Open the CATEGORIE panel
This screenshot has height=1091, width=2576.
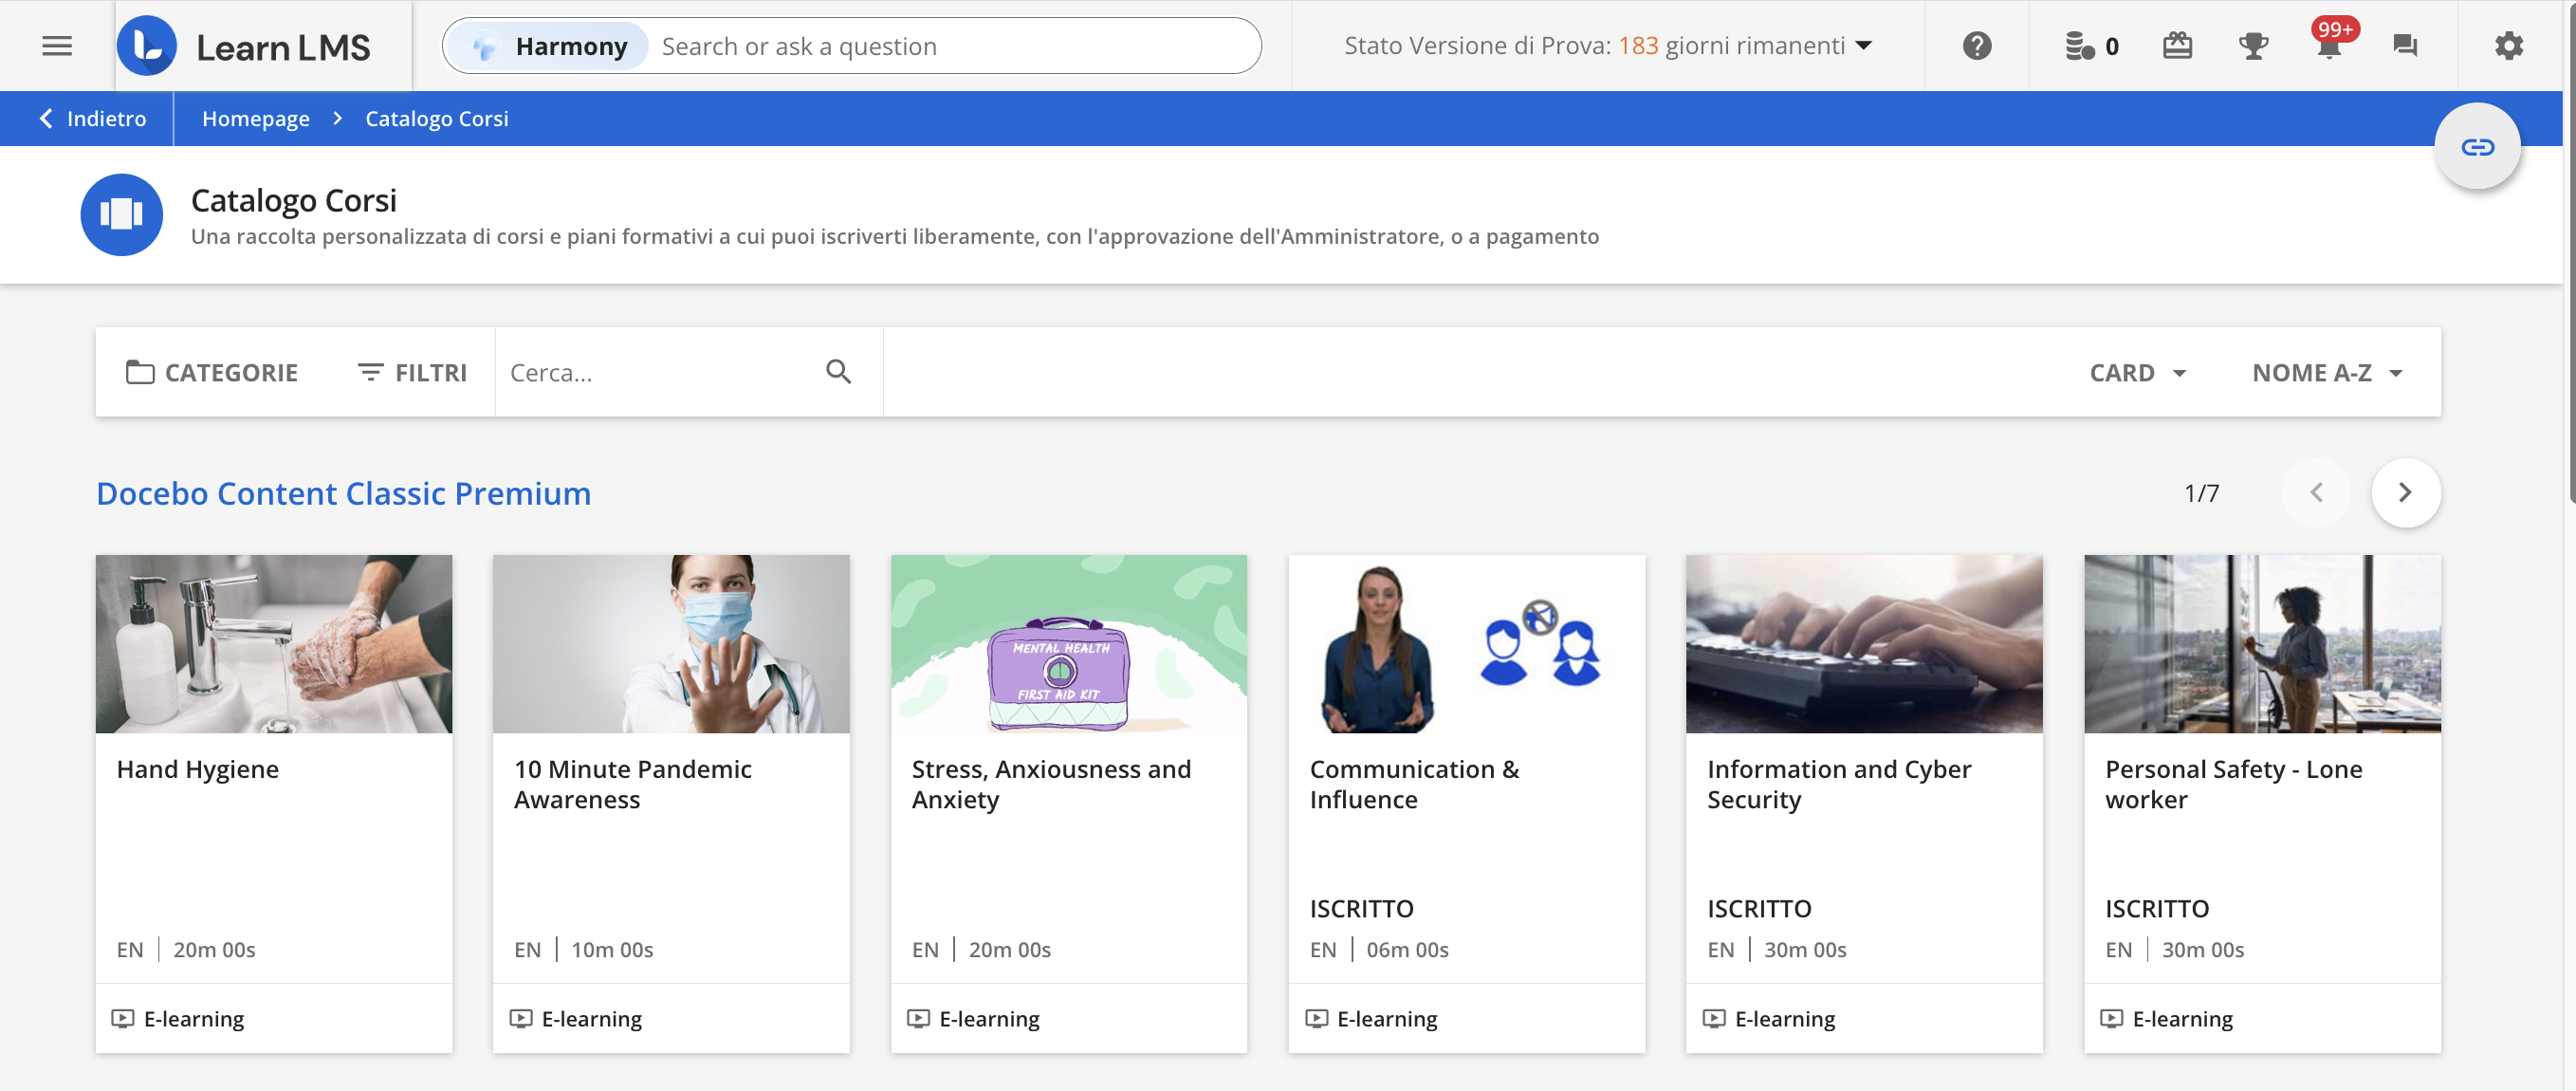coord(212,372)
